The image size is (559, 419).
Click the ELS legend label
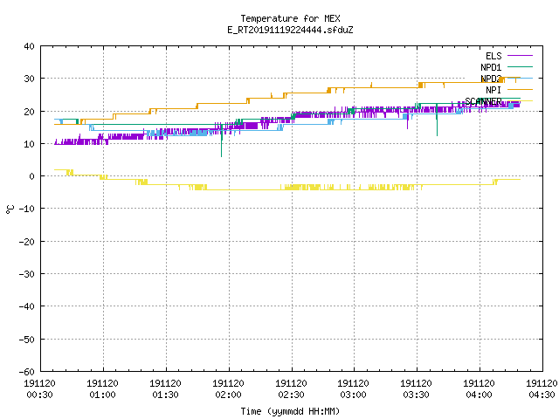493,56
